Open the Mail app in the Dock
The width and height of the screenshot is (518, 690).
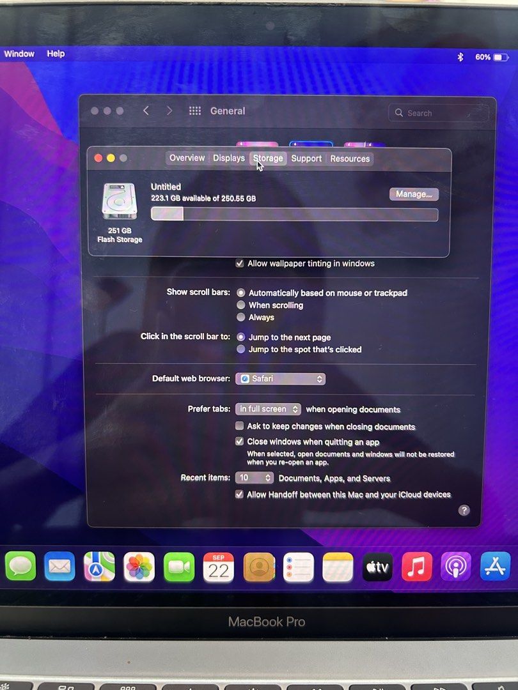59,566
